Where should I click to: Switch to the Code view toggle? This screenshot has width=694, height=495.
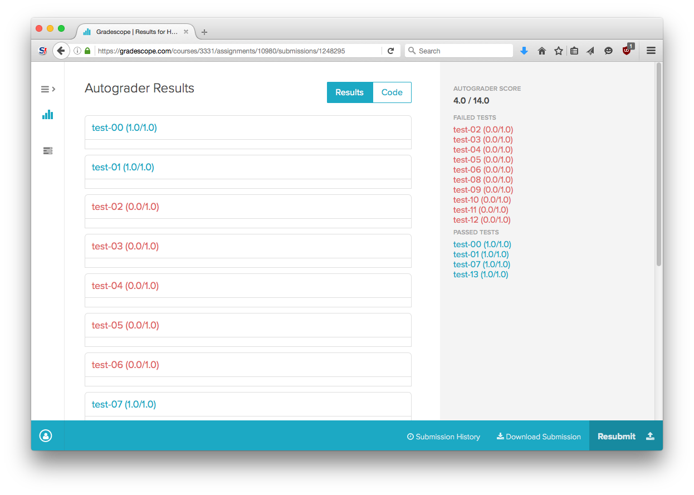392,92
